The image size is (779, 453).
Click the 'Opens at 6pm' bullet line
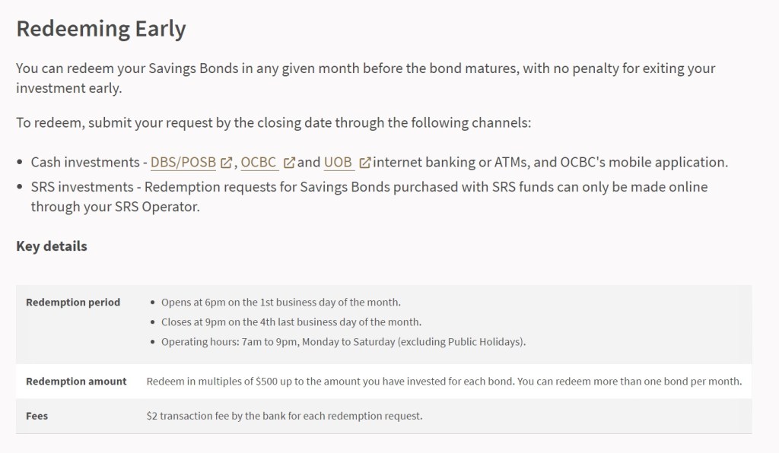pyautogui.click(x=281, y=302)
